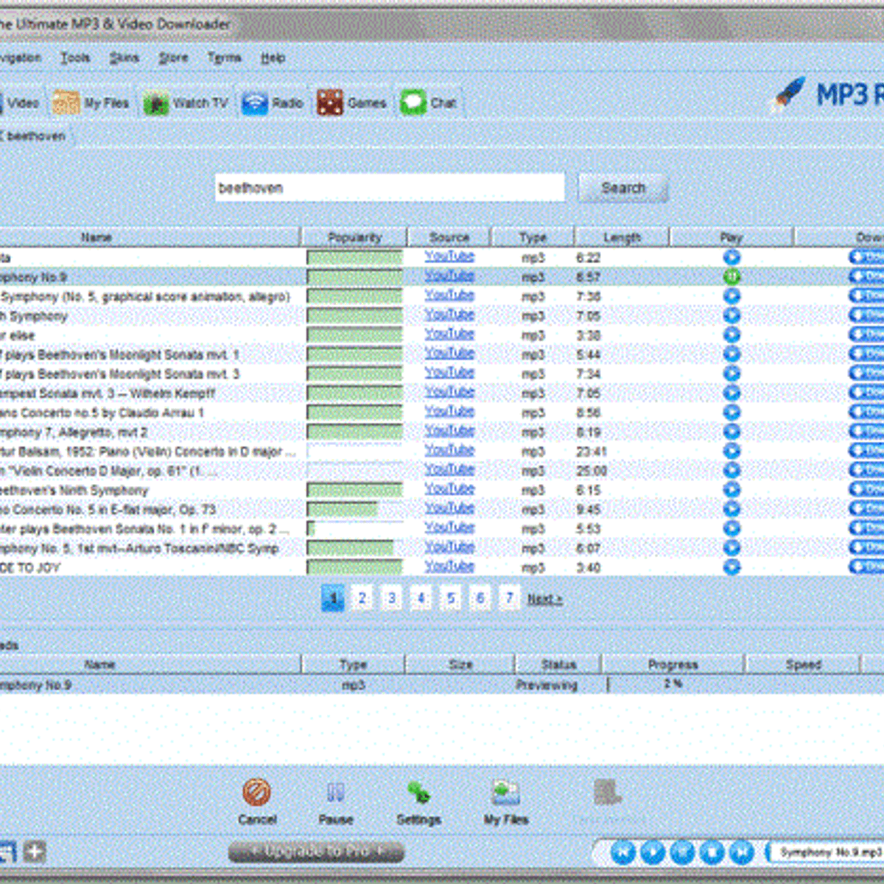This screenshot has width=884, height=884.
Task: Click the 7:05 length of Tempest Sonata row
Action: (x=588, y=393)
